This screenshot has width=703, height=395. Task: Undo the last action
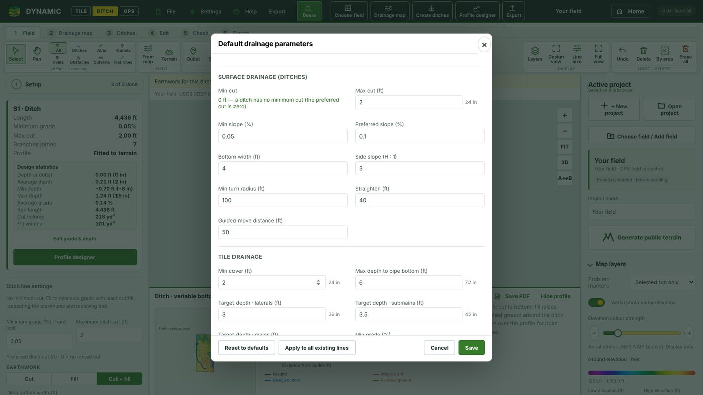[622, 53]
